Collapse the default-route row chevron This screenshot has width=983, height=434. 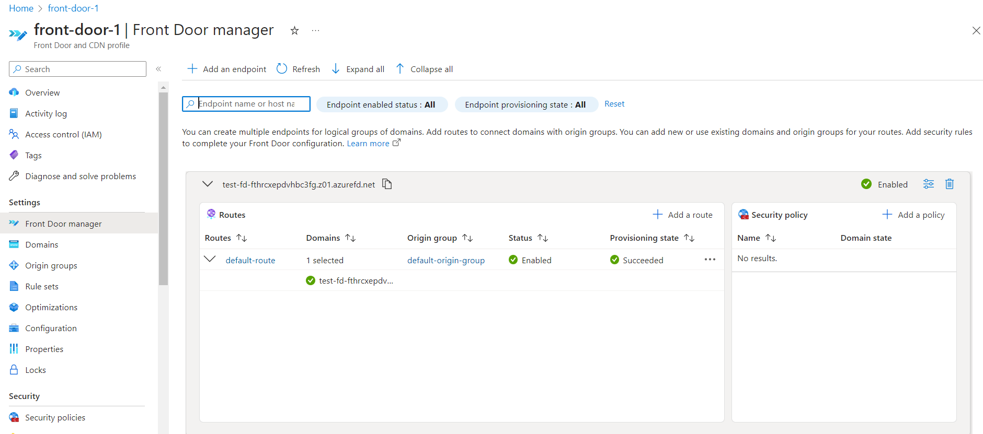[210, 259]
